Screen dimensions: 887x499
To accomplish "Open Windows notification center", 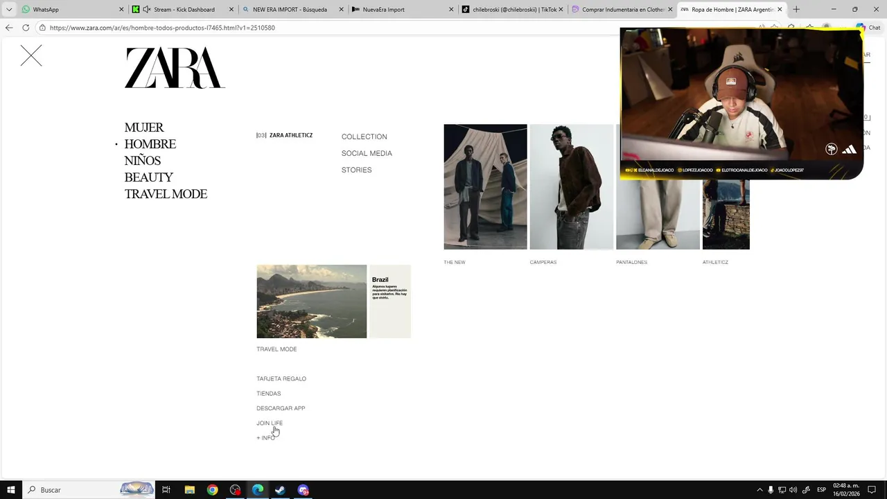I will (872, 490).
